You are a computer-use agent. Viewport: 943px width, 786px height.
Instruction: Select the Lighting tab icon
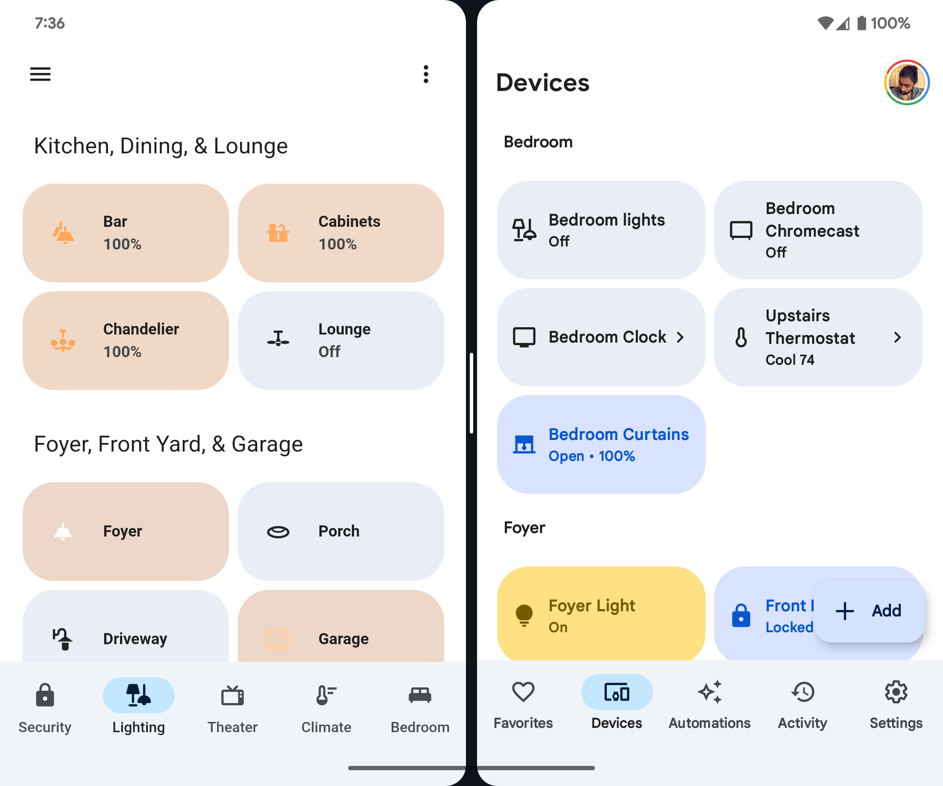click(137, 694)
